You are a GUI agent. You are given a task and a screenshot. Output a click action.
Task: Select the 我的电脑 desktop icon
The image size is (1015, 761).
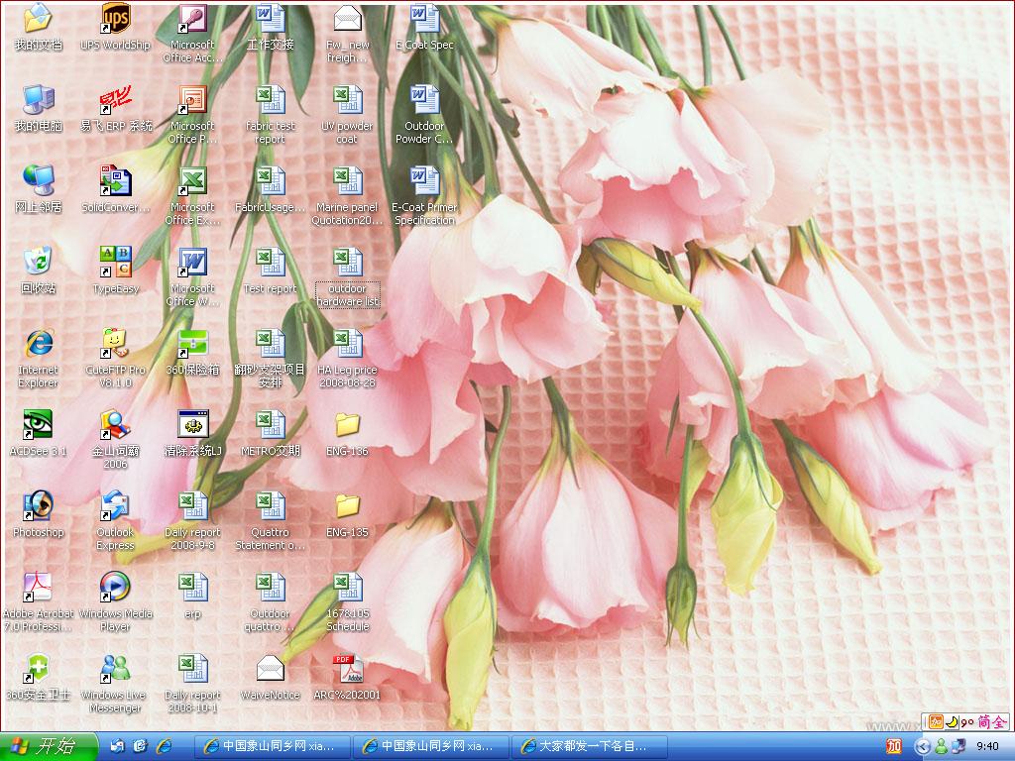39,108
